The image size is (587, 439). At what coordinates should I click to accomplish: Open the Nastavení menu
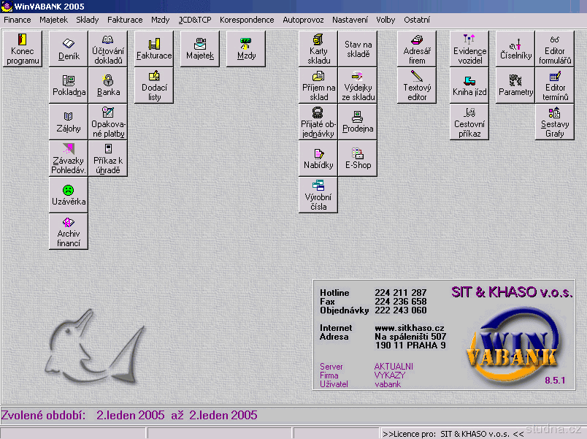350,20
